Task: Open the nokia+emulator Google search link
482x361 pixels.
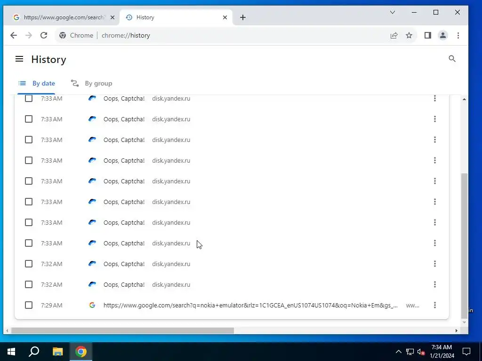Action: click(250, 305)
